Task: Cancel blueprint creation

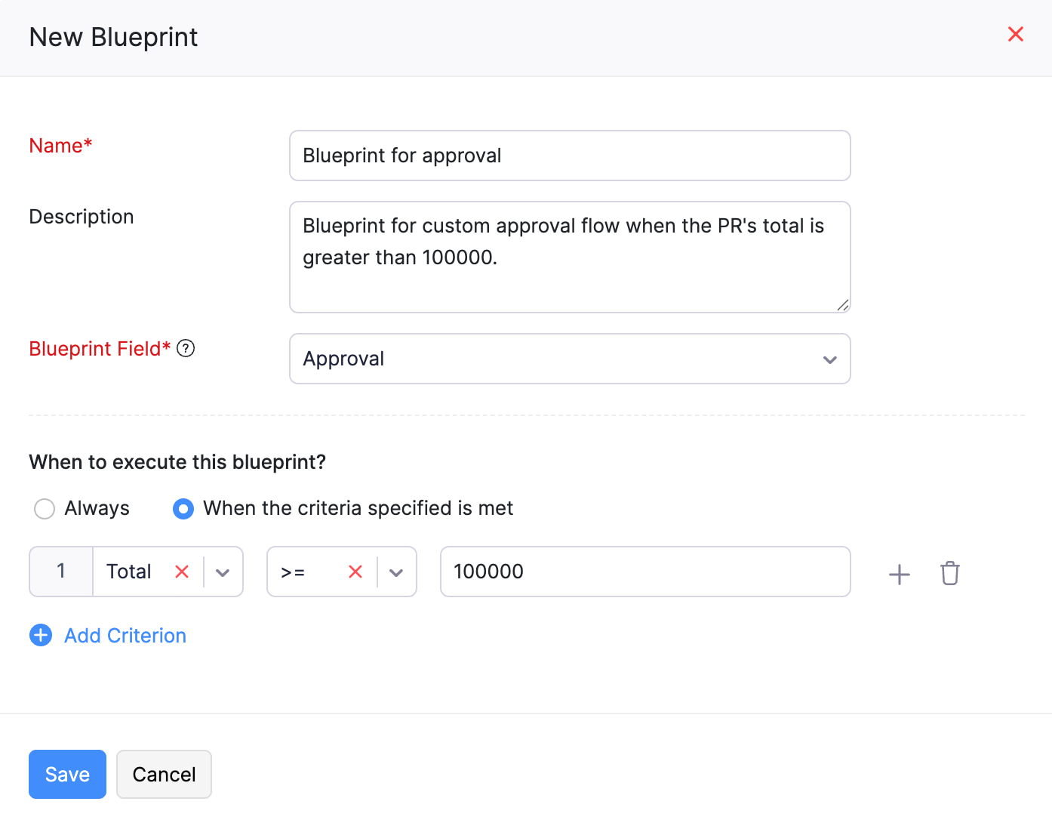Action: pos(164,774)
